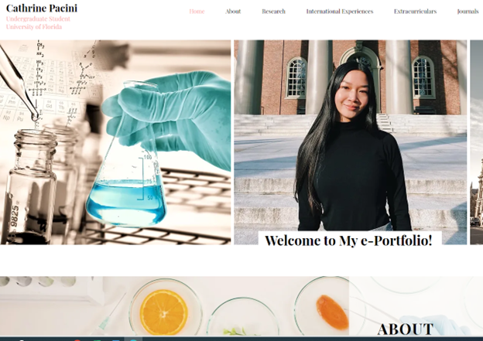Viewport: 483px width, 341px height.
Task: Open the lab flask gallery image
Action: point(115,142)
